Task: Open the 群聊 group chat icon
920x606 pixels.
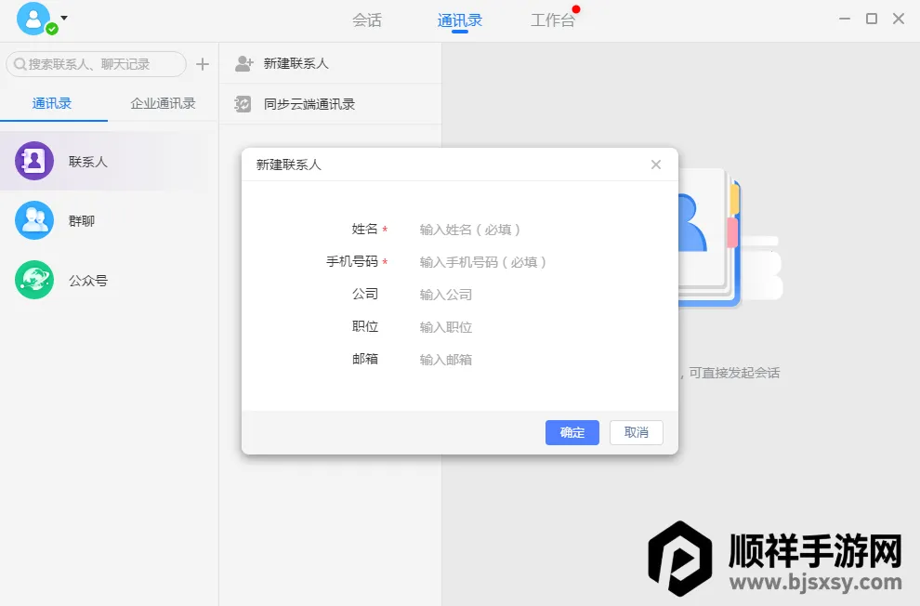Action: 34,220
